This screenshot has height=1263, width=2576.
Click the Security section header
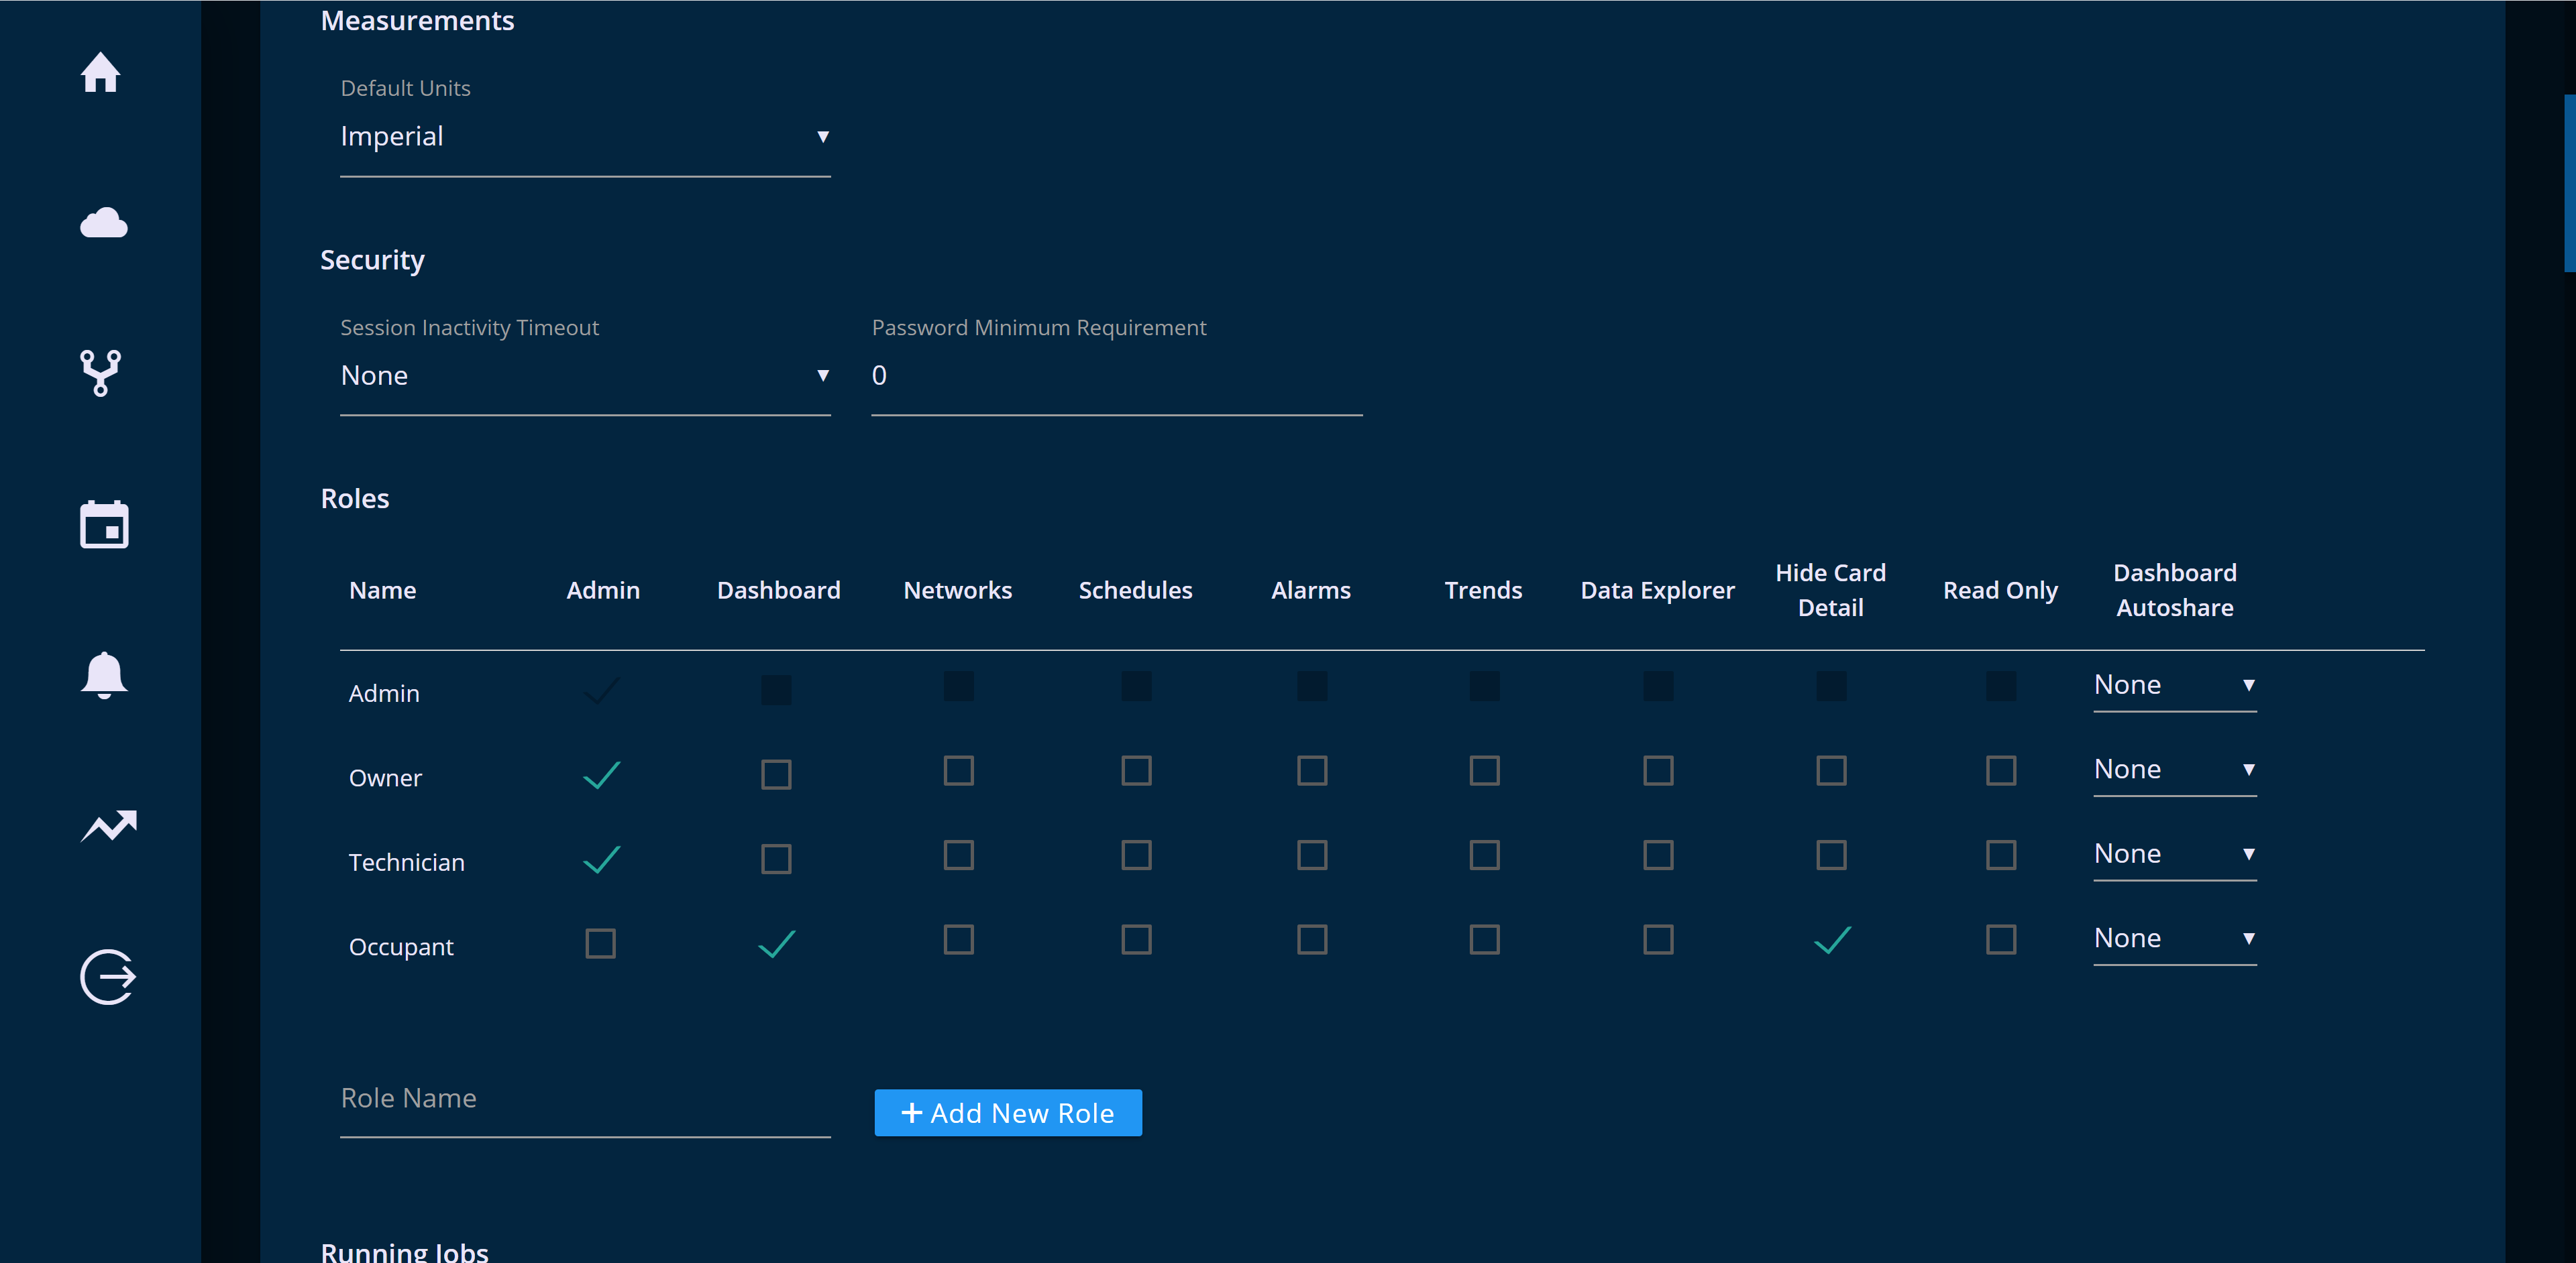[x=374, y=259]
